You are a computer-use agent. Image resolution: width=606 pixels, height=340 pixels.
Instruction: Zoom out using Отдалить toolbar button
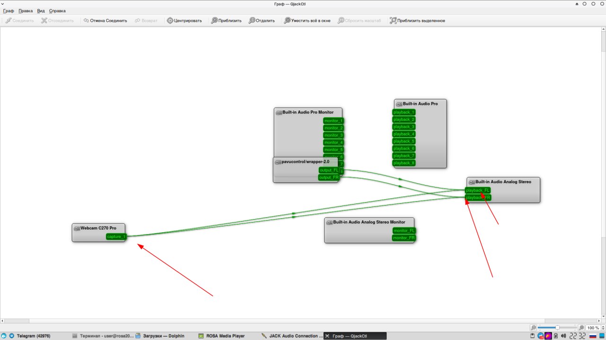(x=262, y=21)
